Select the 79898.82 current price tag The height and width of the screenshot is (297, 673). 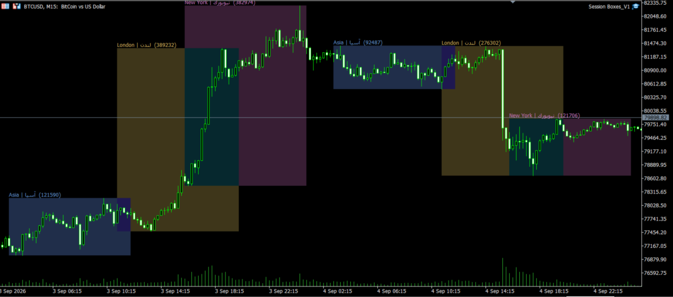point(656,118)
